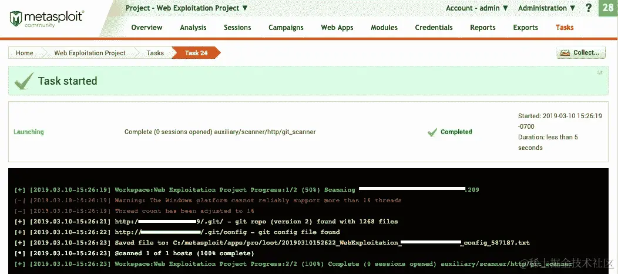The width and height of the screenshot is (618, 274).
Task: Click the Collect button
Action: click(581, 52)
